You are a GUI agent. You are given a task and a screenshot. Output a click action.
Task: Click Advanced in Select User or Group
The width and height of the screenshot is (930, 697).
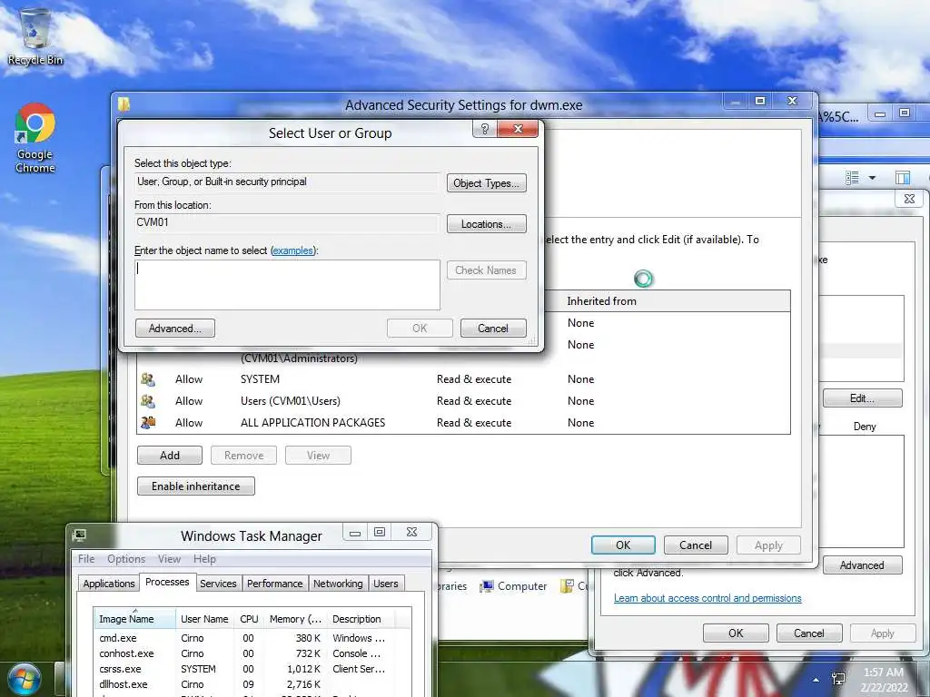175,329
